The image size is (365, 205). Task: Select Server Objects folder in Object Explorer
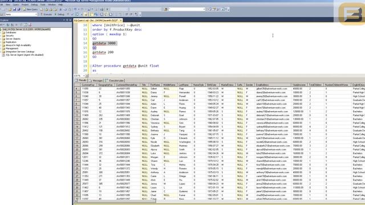coord(13,39)
